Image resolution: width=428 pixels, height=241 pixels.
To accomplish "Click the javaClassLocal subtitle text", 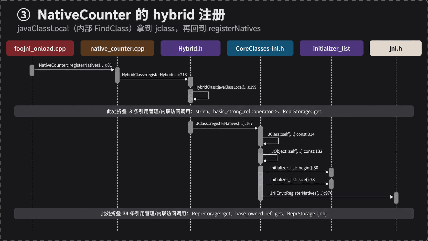I will (139, 28).
